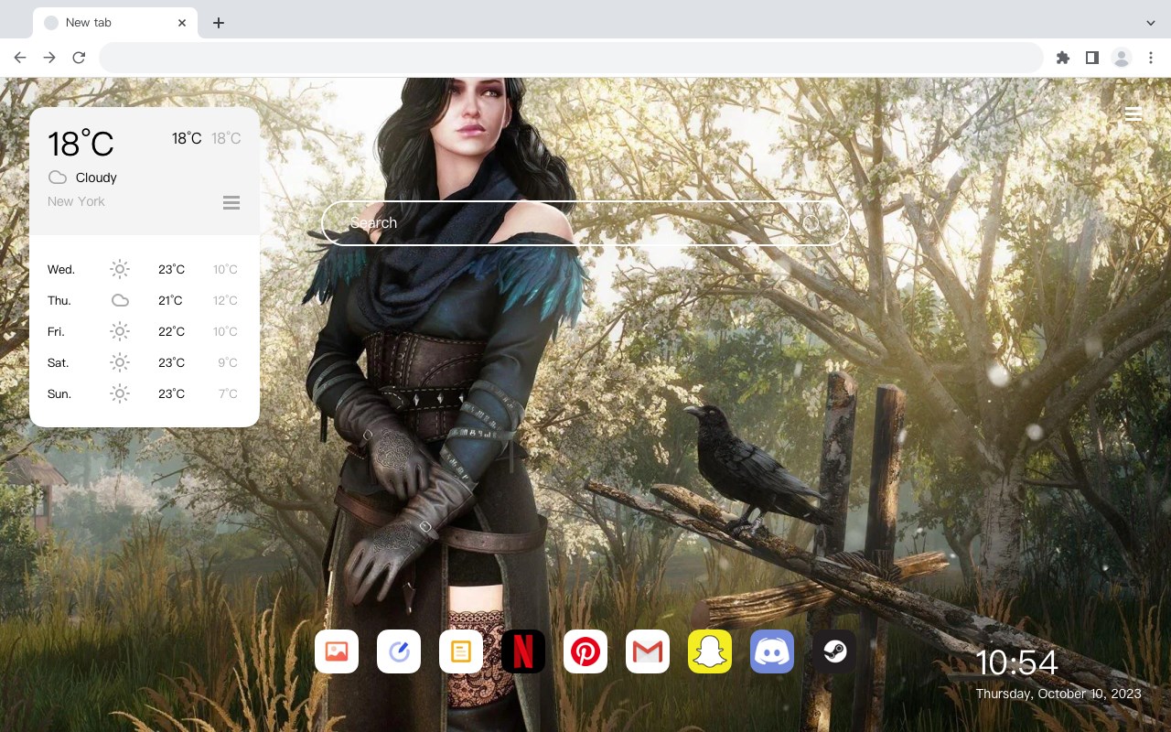Viewport: 1171px width, 732px height.
Task: Open the Snapchat shortcut
Action: [x=710, y=651]
